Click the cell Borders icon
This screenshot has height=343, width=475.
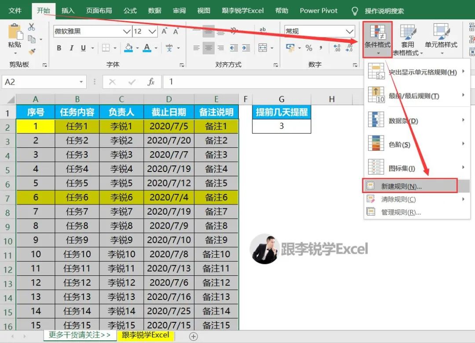click(106, 48)
